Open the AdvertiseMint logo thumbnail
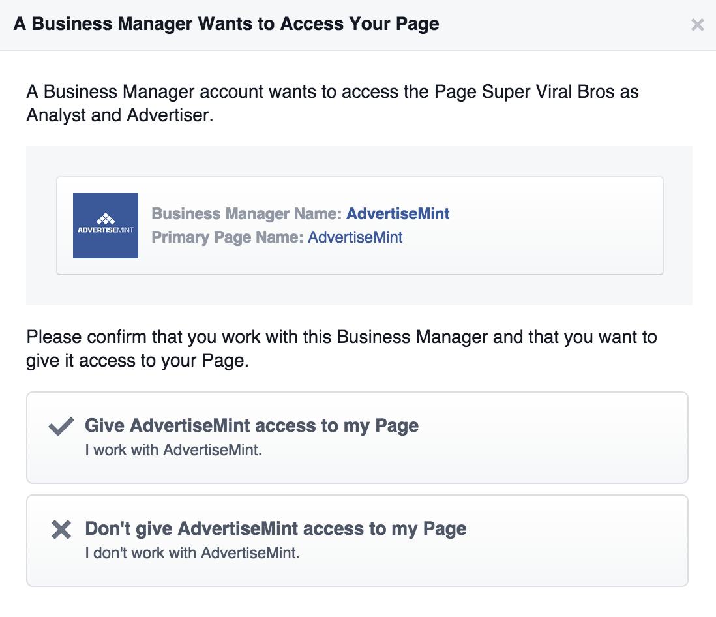Image resolution: width=716 pixels, height=617 pixels. (106, 226)
